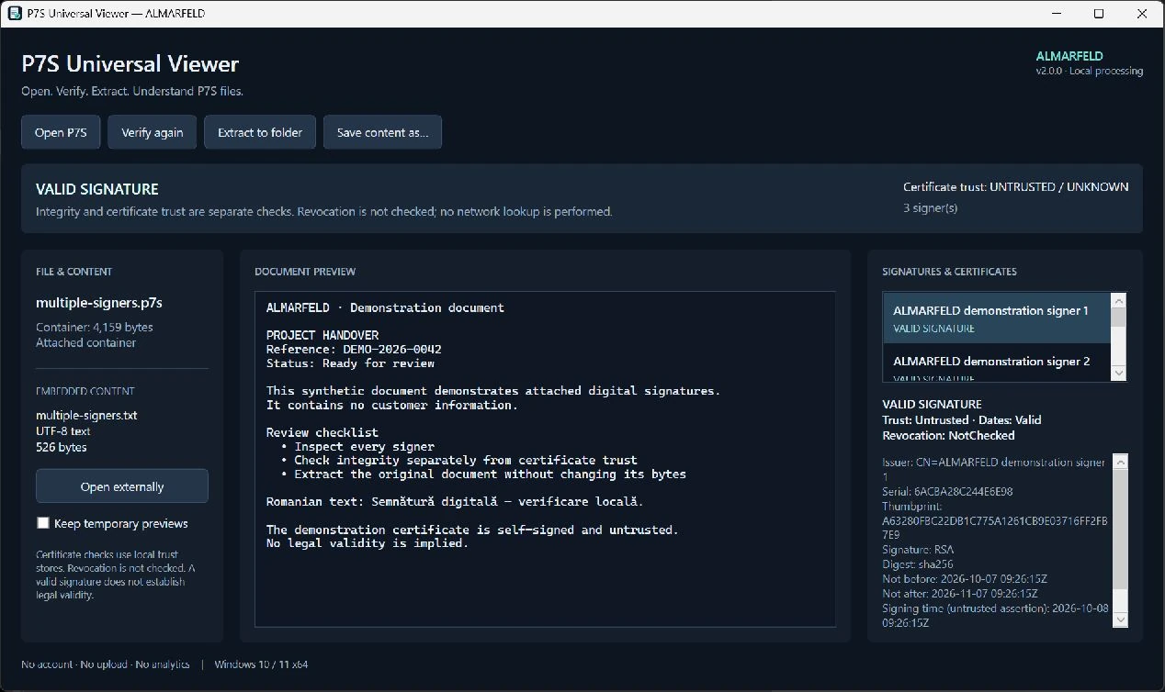Click Trust: Untrusted · Dates: Valid line

[x=961, y=420]
